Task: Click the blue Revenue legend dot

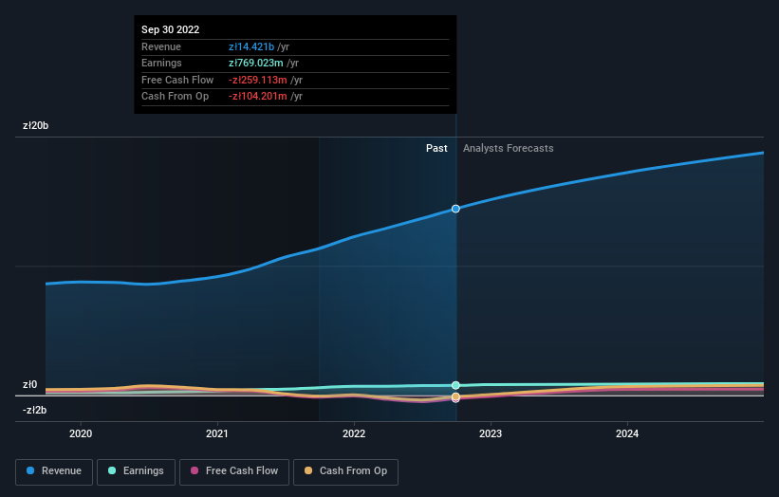Action: click(30, 470)
